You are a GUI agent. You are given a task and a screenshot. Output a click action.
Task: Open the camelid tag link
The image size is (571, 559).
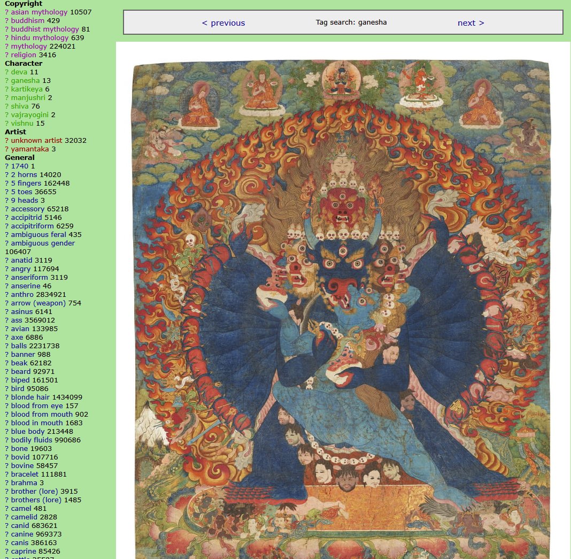(x=24, y=517)
